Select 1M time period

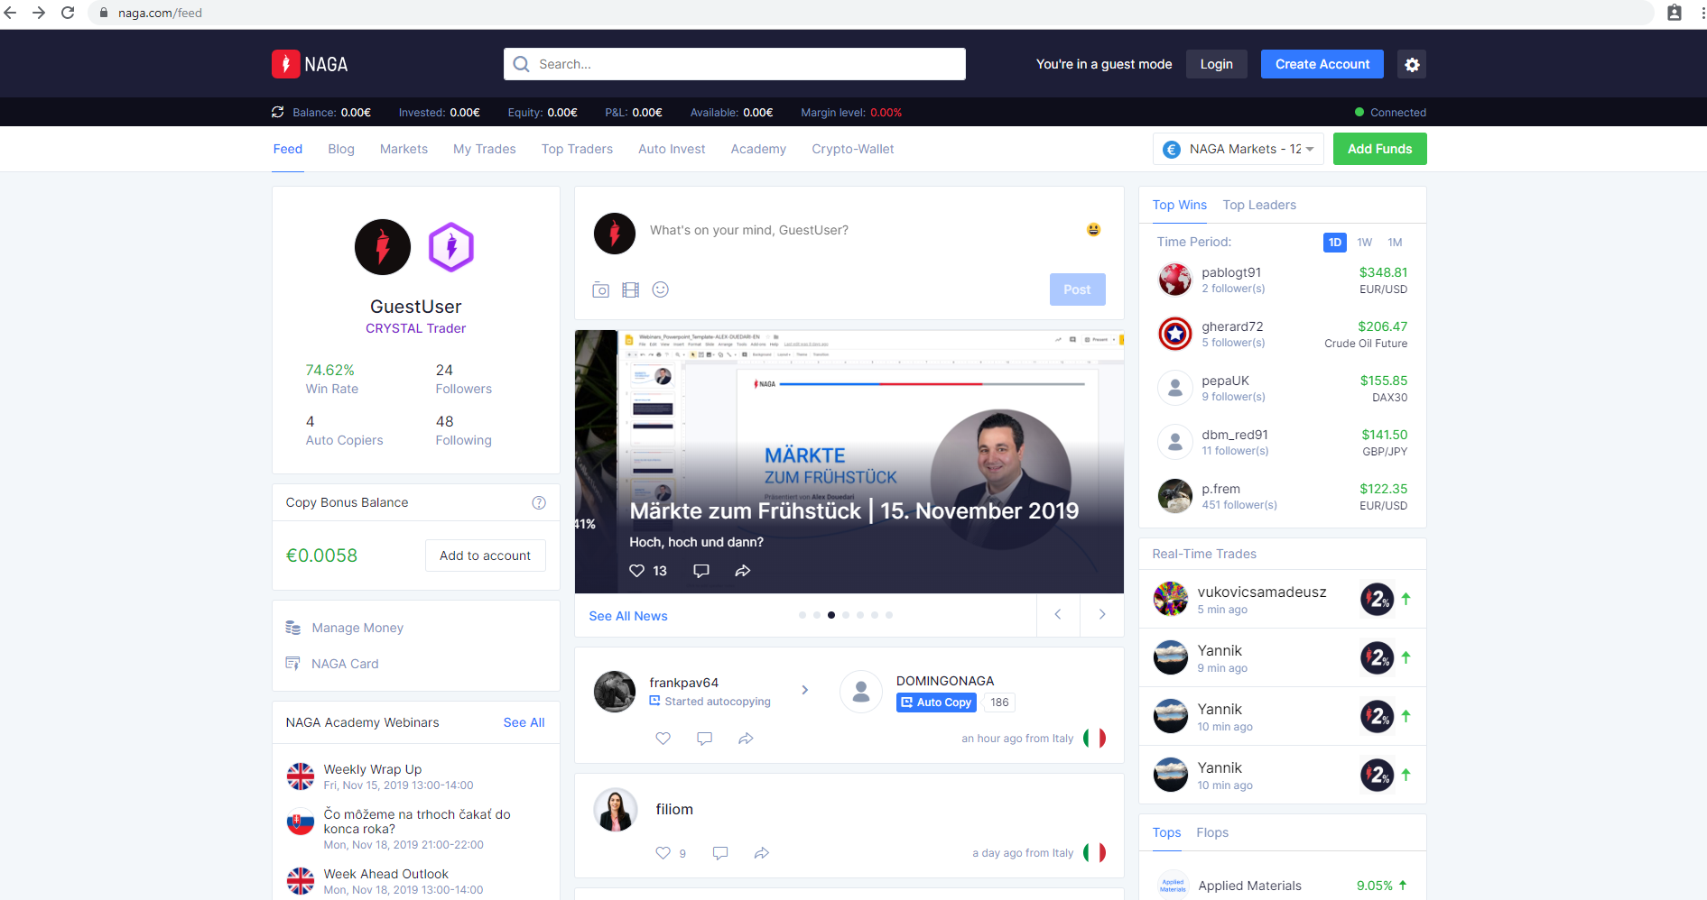[x=1395, y=243]
